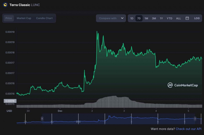Select the YTD time range
This screenshot has height=135, width=204.
(x=169, y=18)
